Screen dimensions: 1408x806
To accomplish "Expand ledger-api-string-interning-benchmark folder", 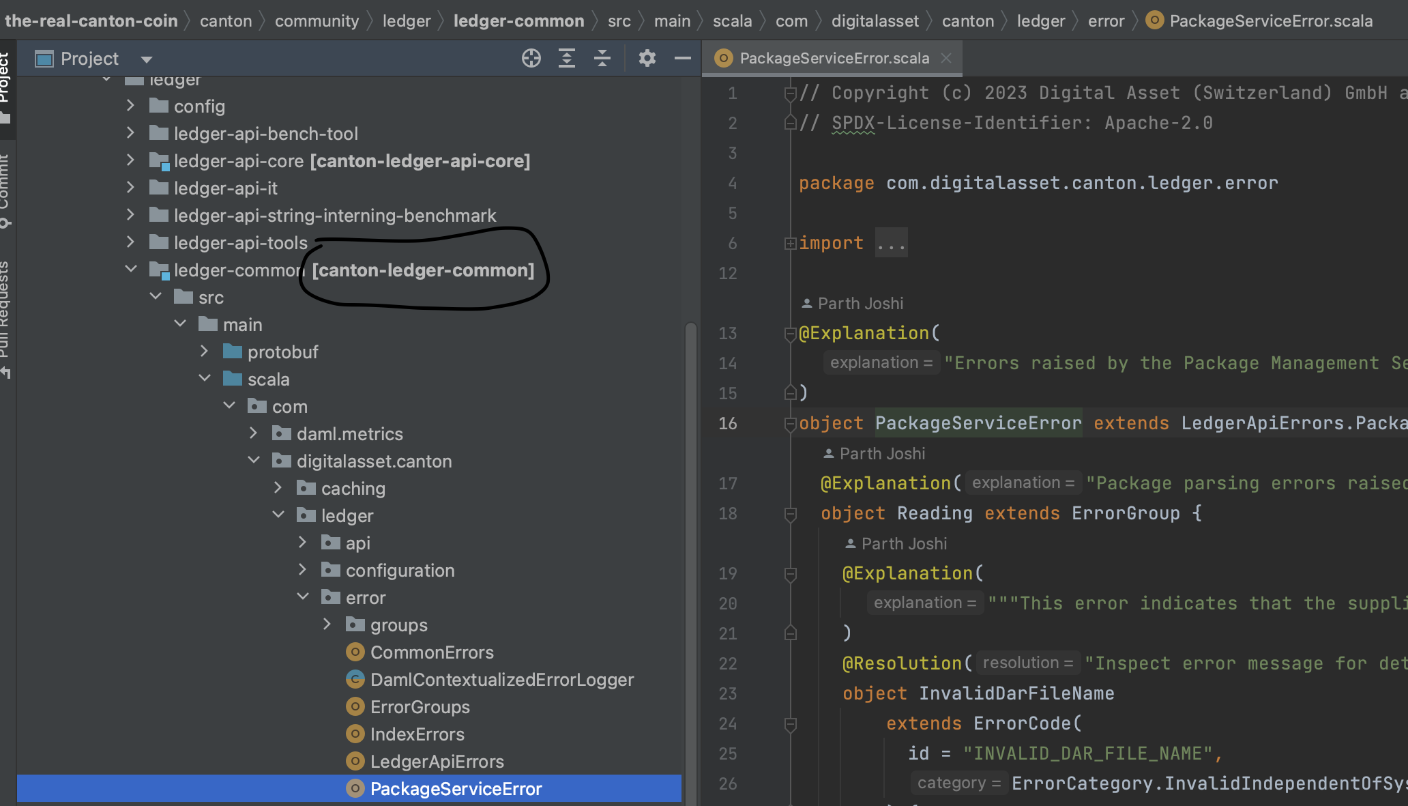I will tap(130, 215).
